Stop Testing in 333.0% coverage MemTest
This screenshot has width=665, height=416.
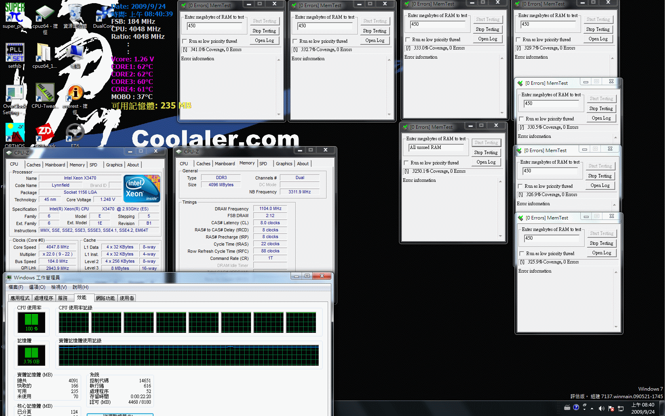487,29
